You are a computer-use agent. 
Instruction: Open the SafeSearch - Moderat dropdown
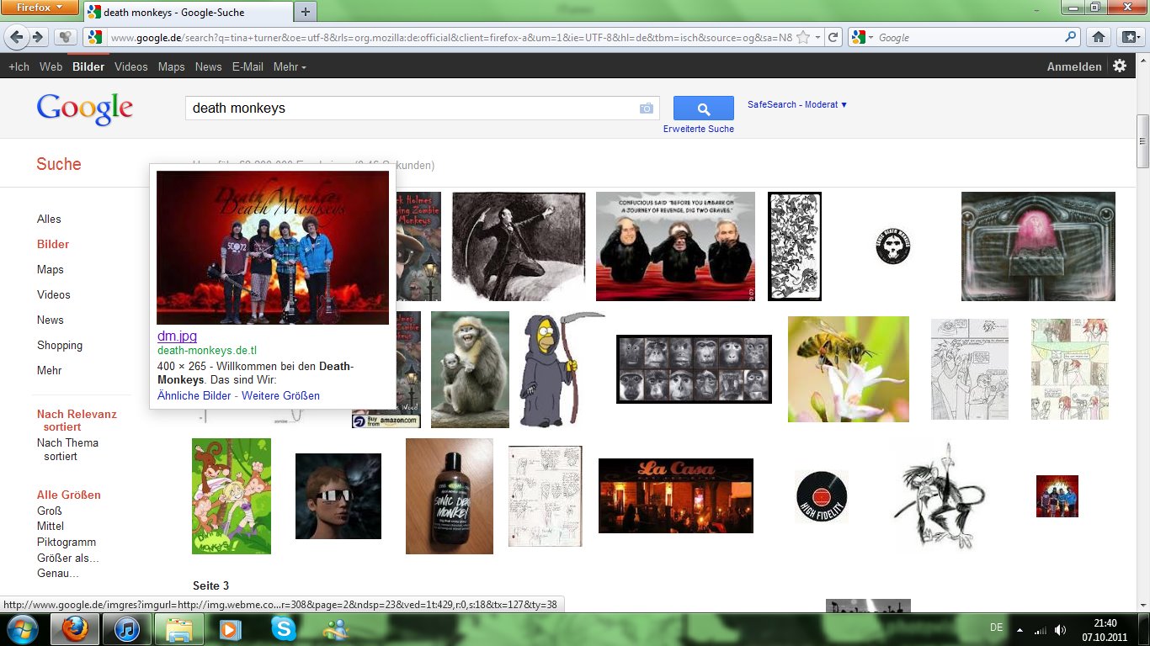coord(797,104)
